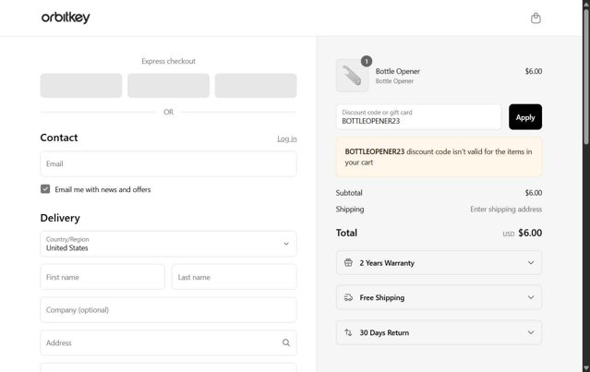Click the third express checkout button
This screenshot has height=372, width=590.
tap(256, 85)
